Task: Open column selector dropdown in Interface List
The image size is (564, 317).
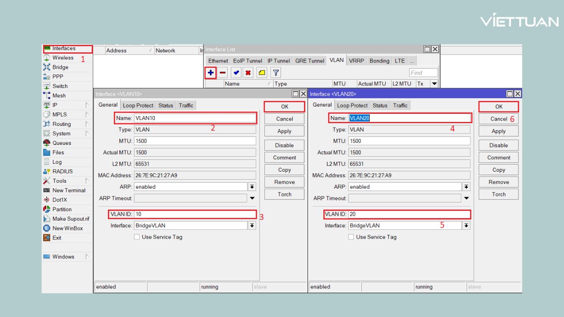Action: pos(434,84)
